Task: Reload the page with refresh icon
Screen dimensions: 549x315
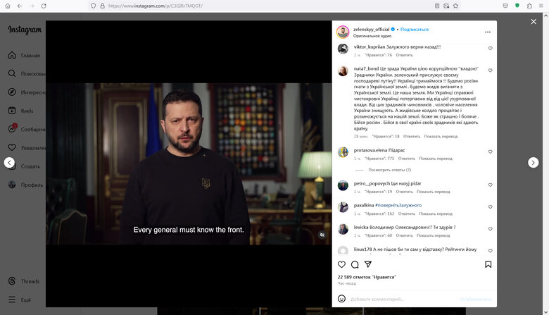Action: (44, 6)
